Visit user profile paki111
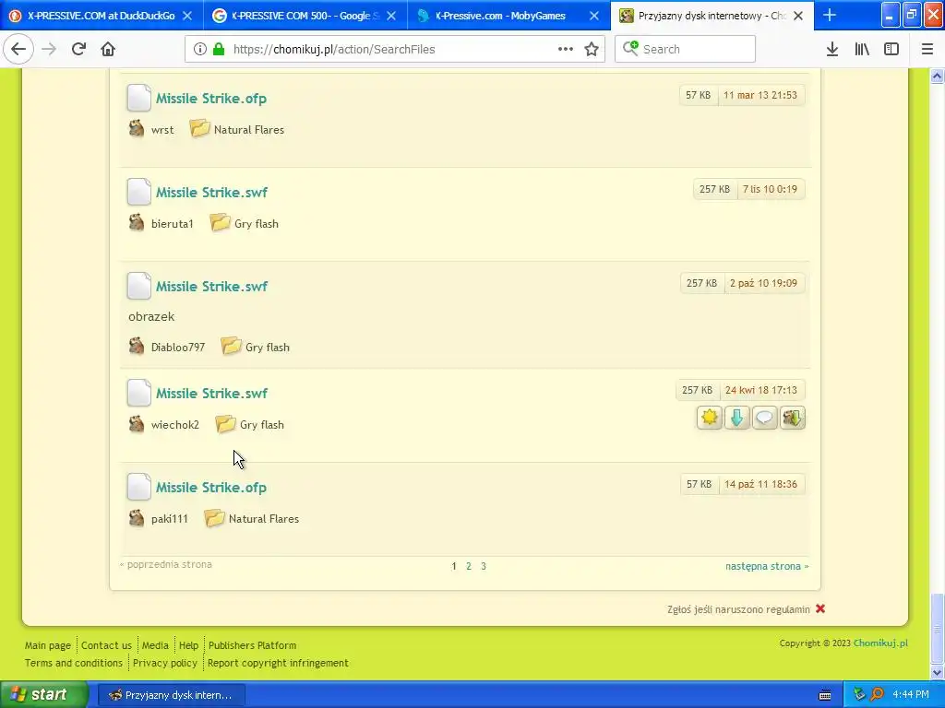This screenshot has height=708, width=945. point(170,518)
